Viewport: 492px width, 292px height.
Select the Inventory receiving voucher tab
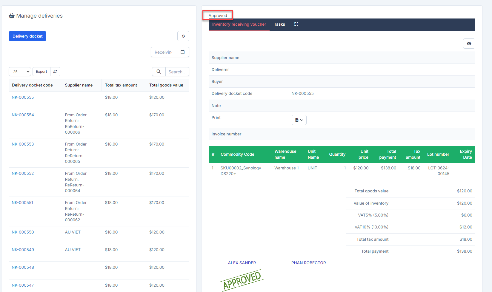click(239, 24)
